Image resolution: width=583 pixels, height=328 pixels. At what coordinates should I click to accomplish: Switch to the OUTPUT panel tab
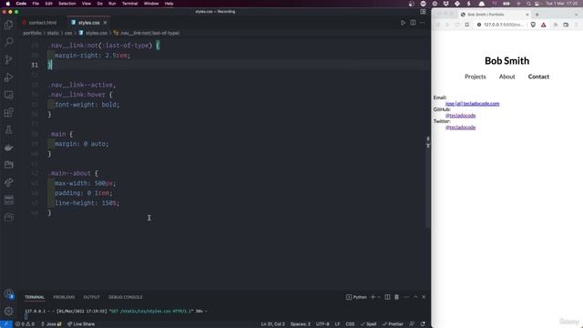click(91, 297)
